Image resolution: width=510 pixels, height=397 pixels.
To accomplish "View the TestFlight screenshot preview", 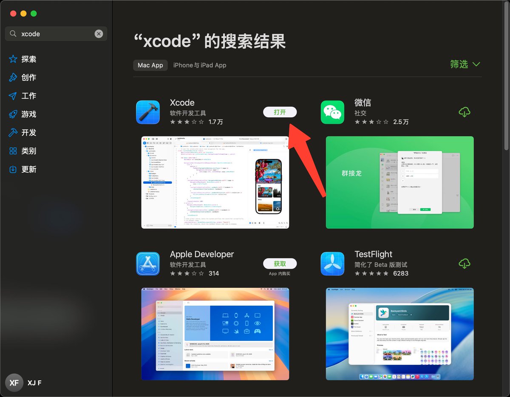I will [x=399, y=334].
